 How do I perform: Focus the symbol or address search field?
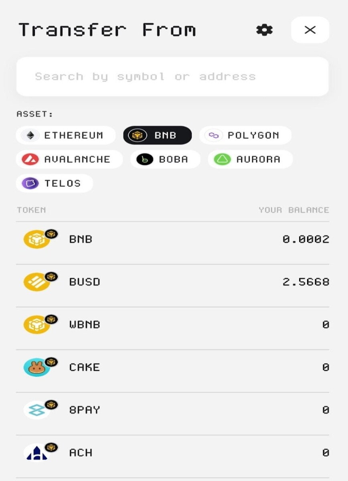pyautogui.click(x=172, y=76)
